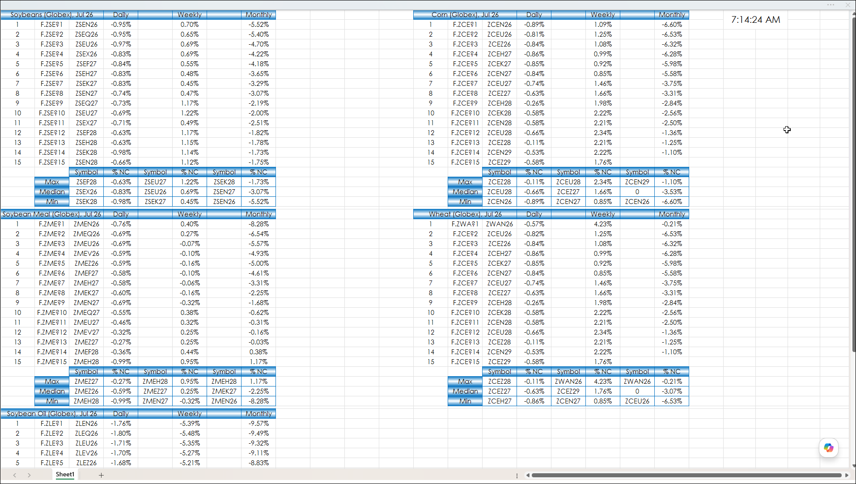
Task: Select the 7:14:24 AM clock cell
Action: (x=755, y=20)
